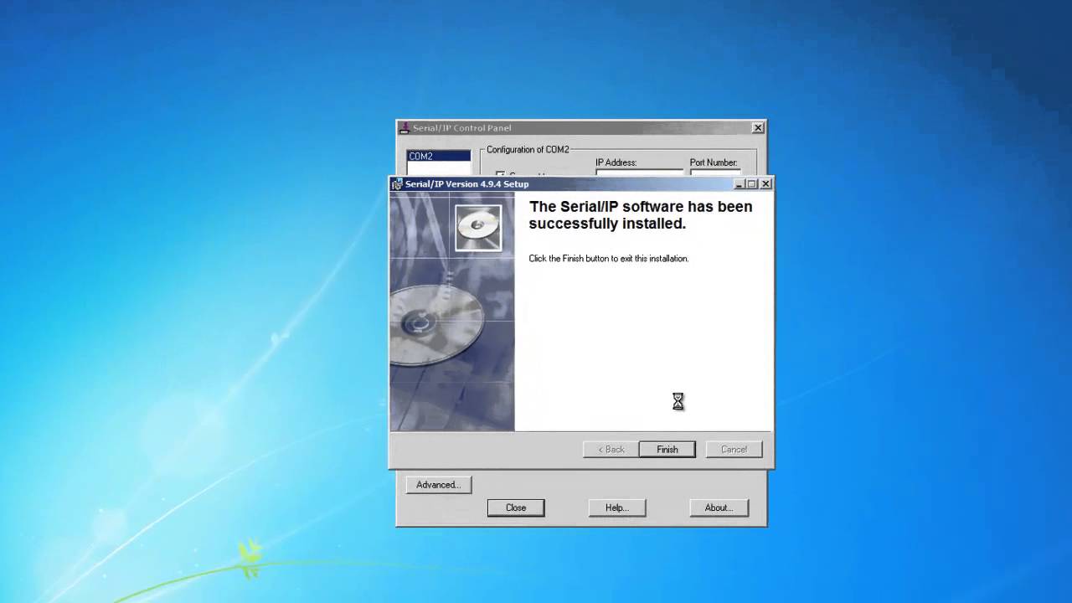Close the Serial/IP Setup wizard window

[765, 184]
